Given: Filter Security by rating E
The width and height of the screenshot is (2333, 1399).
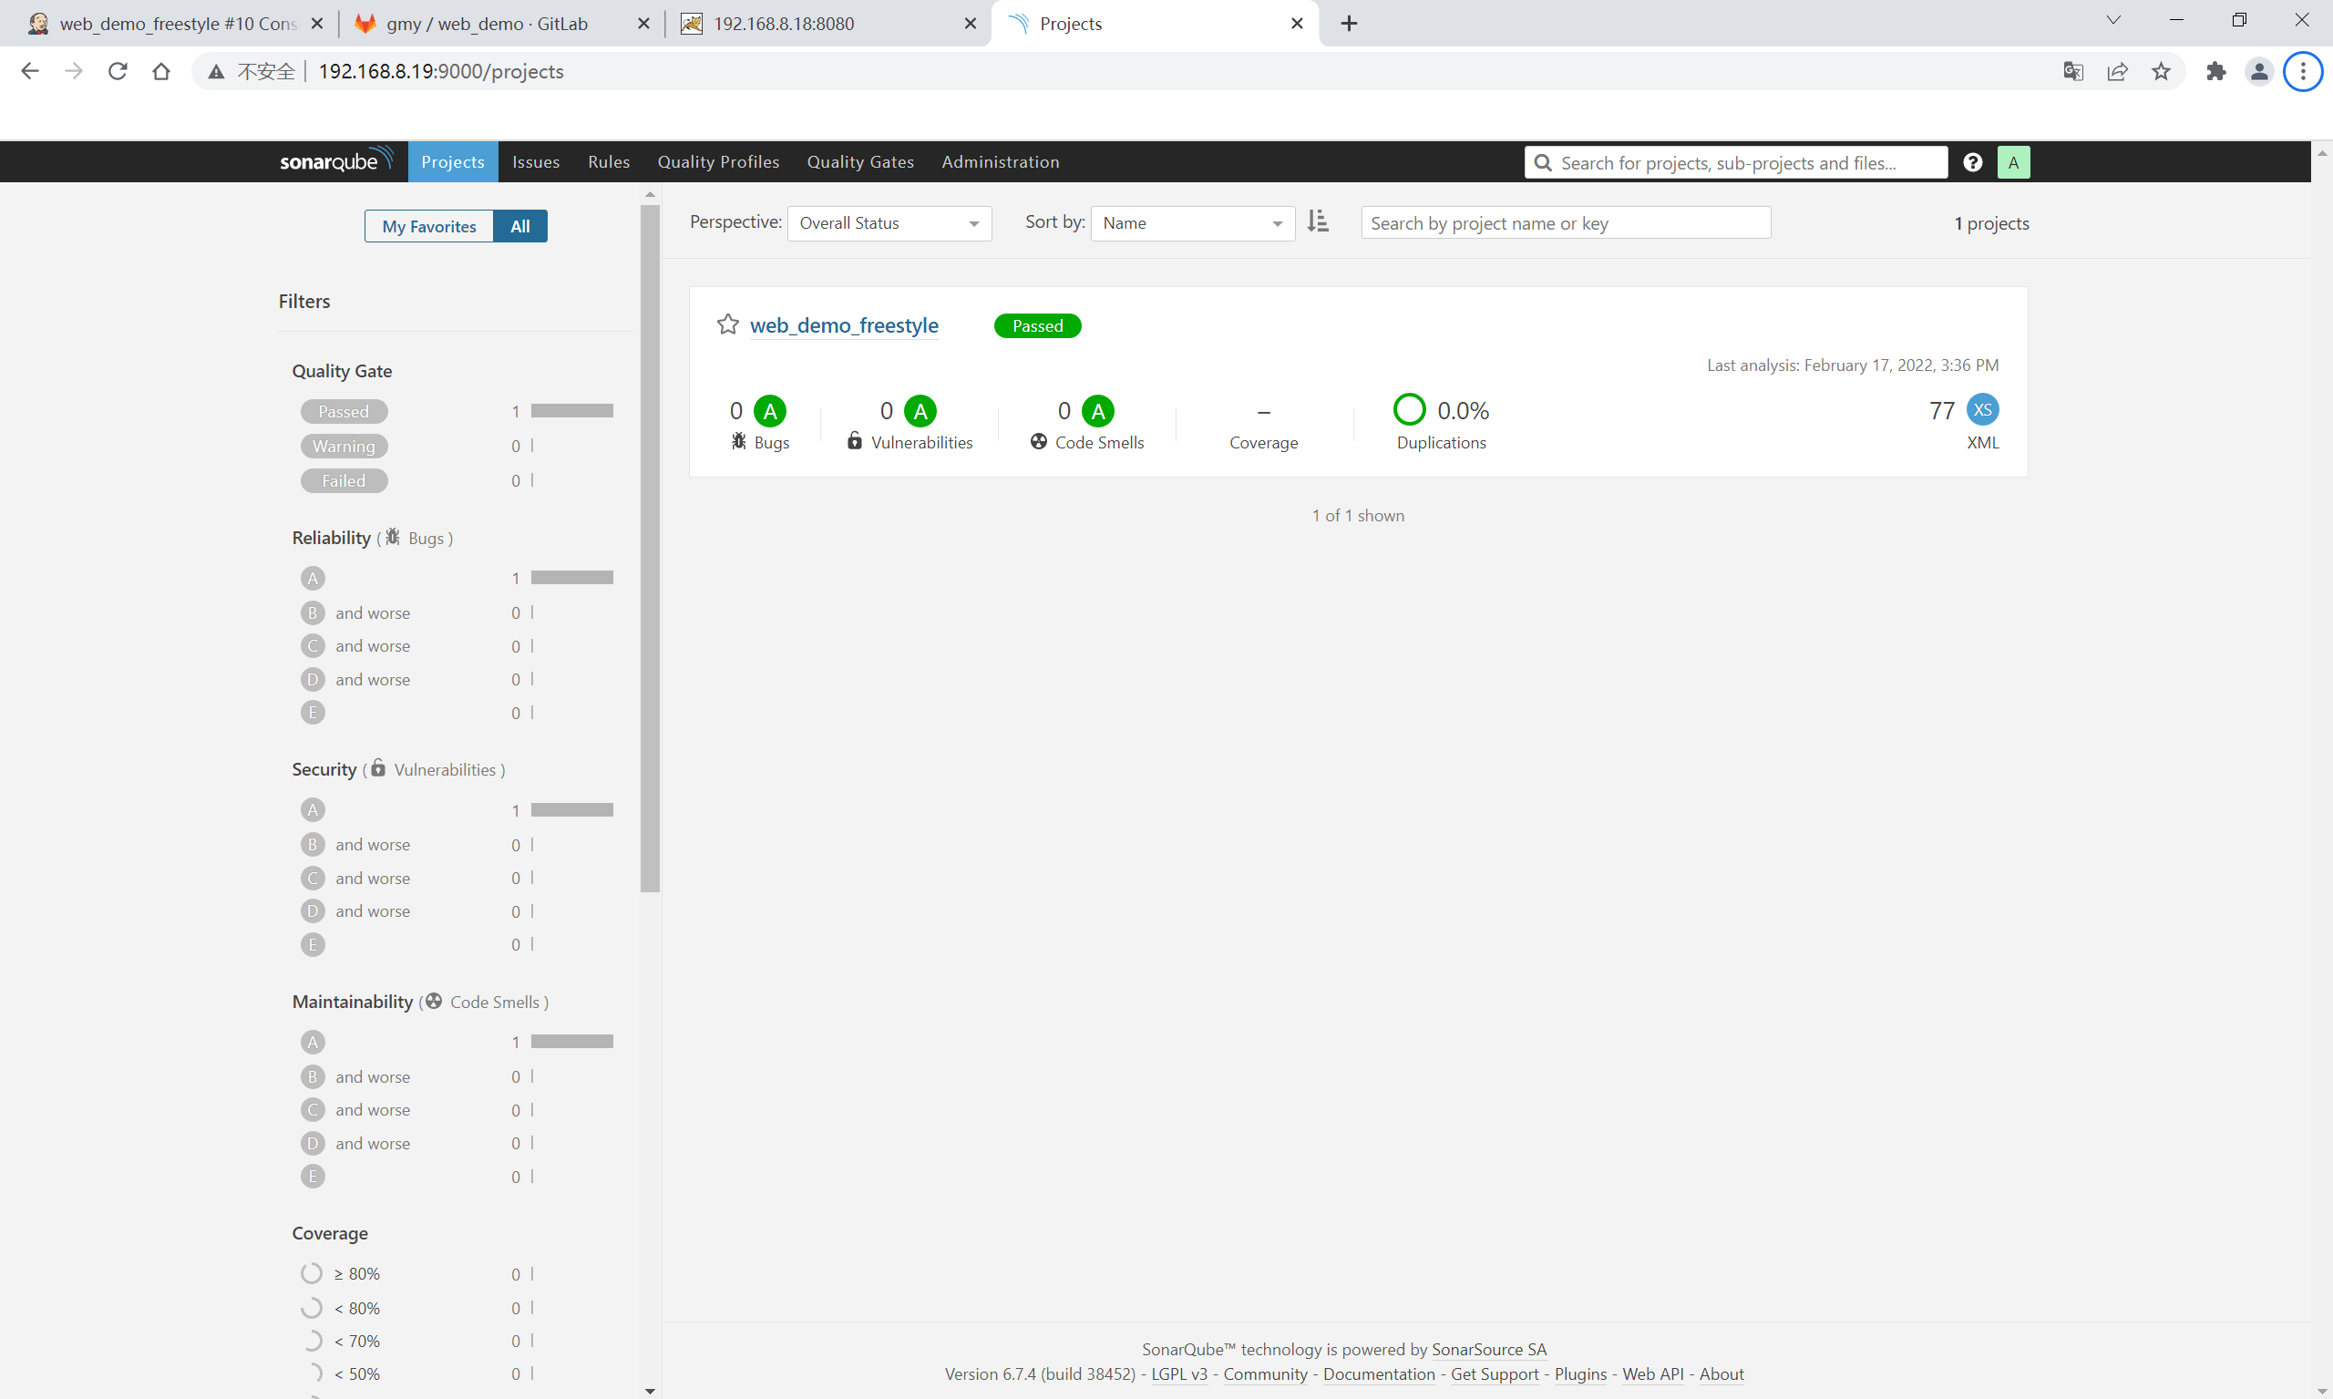Looking at the screenshot, I should coord(313,944).
